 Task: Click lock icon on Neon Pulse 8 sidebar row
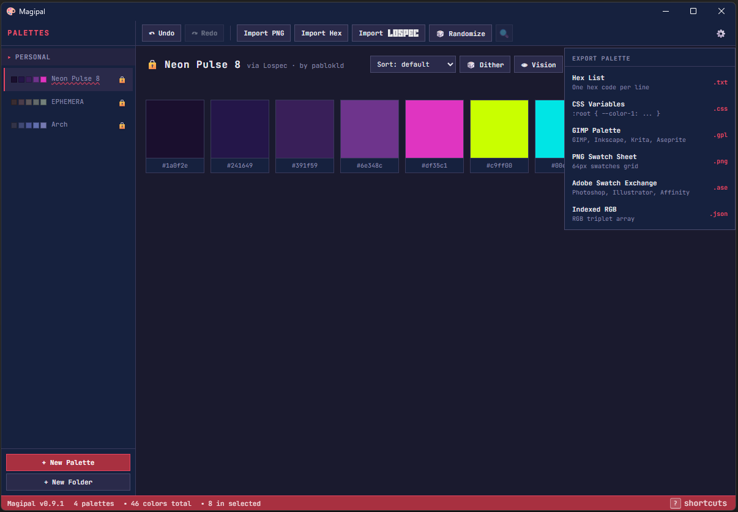tap(122, 80)
